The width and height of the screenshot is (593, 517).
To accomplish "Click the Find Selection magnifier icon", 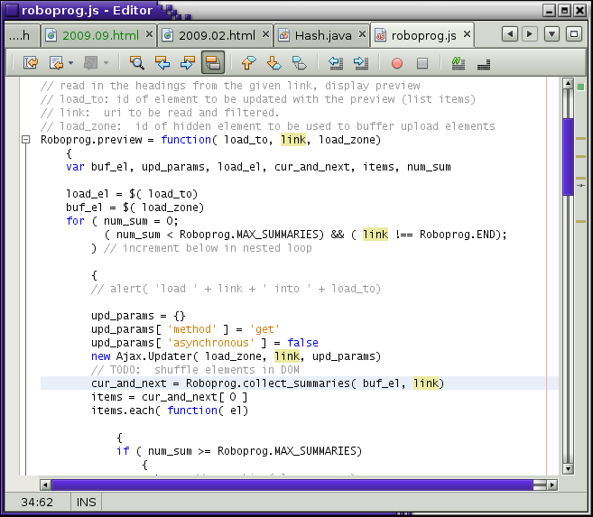I will (137, 63).
